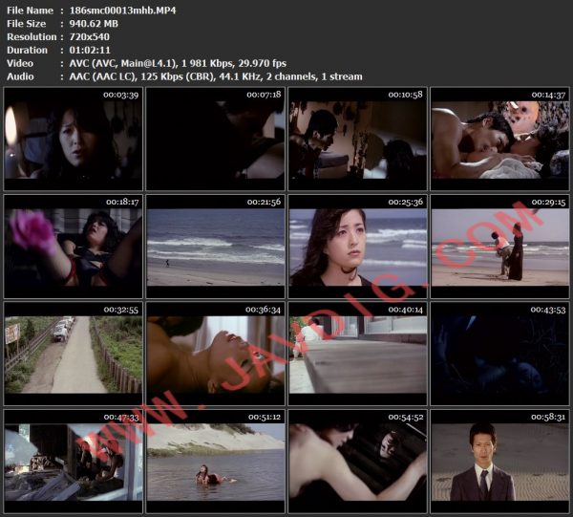Select the roadside path frame at 00:32:55

click(x=74, y=354)
